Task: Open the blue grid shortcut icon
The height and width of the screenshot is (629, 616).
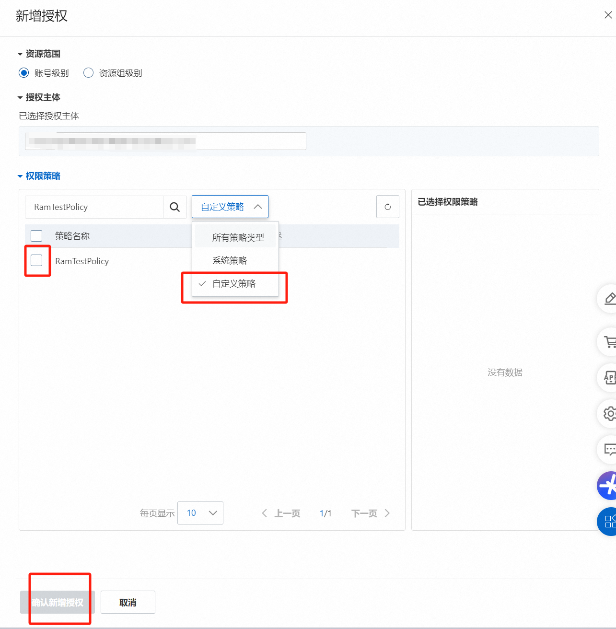Action: (x=608, y=521)
